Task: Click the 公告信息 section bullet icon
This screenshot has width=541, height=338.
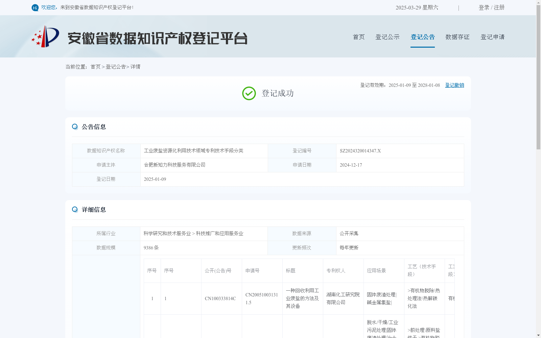Action: [75, 127]
